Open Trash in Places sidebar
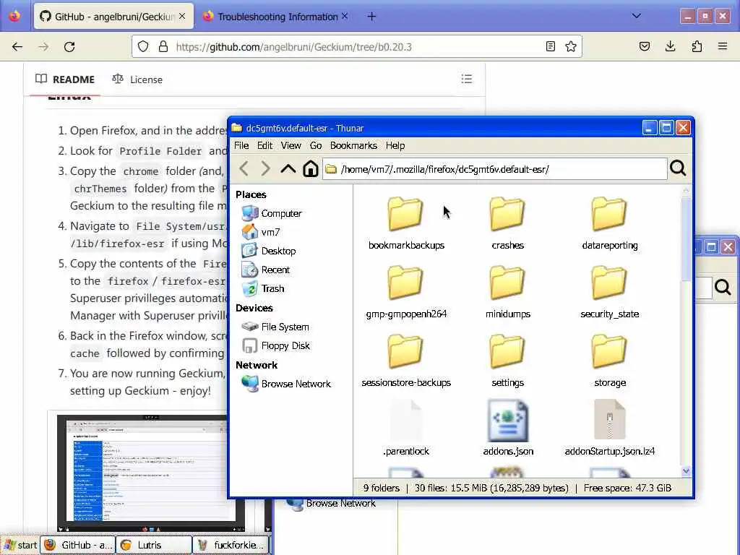740x555 pixels. click(262, 288)
